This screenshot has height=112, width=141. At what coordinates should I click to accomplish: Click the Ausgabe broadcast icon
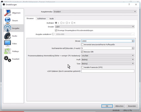7,28
